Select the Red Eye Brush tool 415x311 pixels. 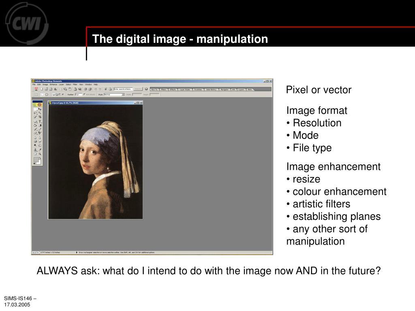click(x=40, y=133)
